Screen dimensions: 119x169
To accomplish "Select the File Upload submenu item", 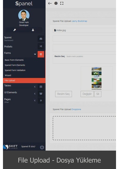I will [24, 81].
